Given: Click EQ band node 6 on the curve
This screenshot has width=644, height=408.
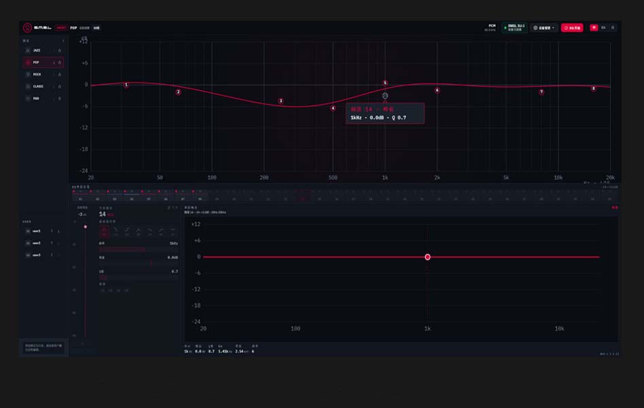Looking at the screenshot, I should pyautogui.click(x=437, y=90).
